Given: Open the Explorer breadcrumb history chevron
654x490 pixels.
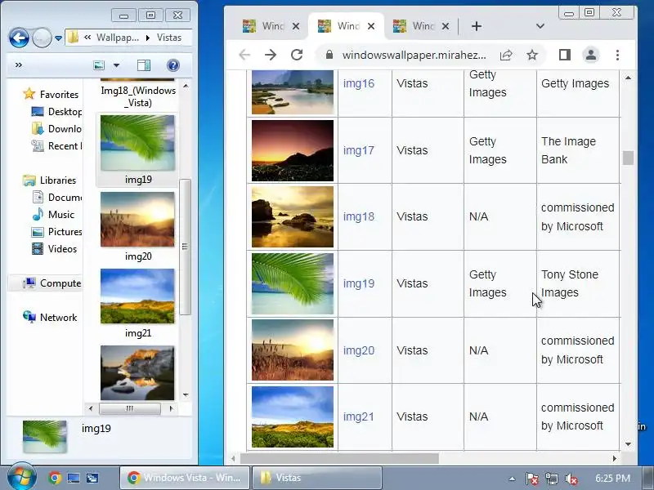Looking at the screenshot, I should coord(87,38).
